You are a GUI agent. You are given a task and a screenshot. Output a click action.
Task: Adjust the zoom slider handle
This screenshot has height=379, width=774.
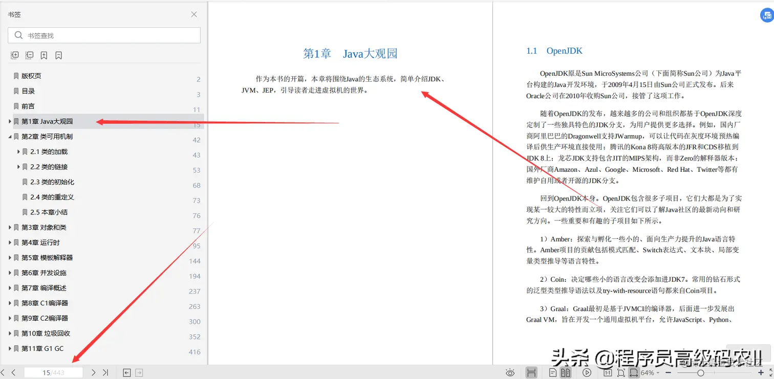[701, 372]
